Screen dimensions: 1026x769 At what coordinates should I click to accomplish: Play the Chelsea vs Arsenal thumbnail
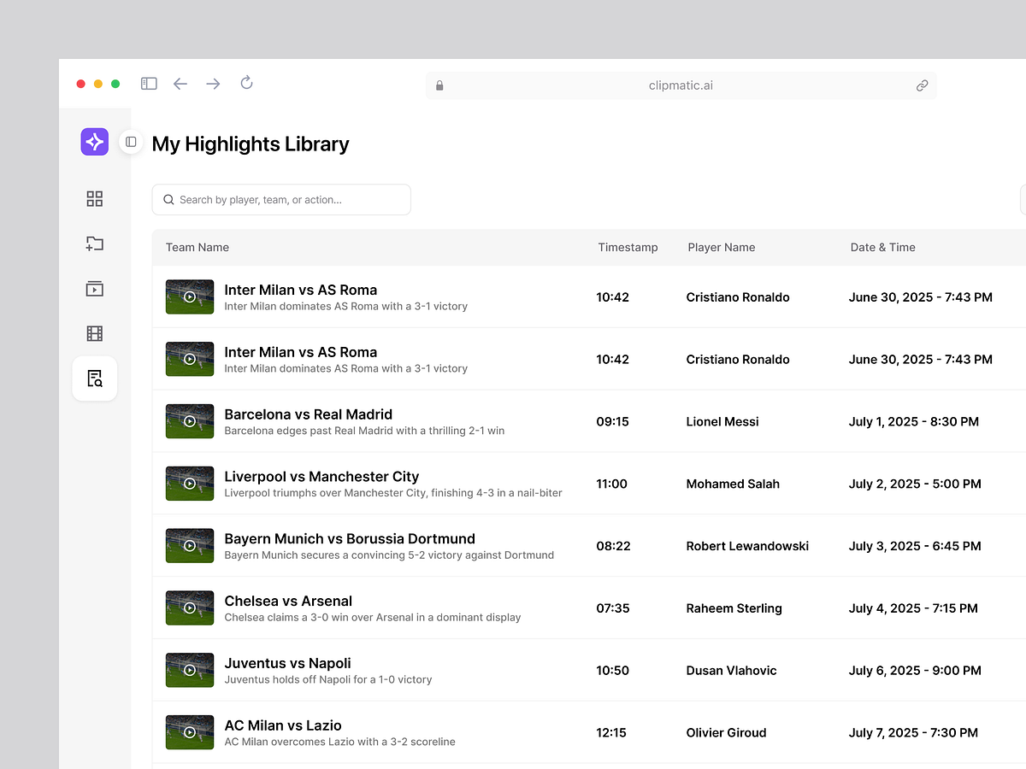tap(190, 608)
